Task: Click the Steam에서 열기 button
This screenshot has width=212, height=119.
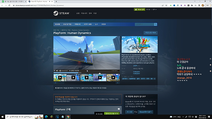Action: [145, 112]
